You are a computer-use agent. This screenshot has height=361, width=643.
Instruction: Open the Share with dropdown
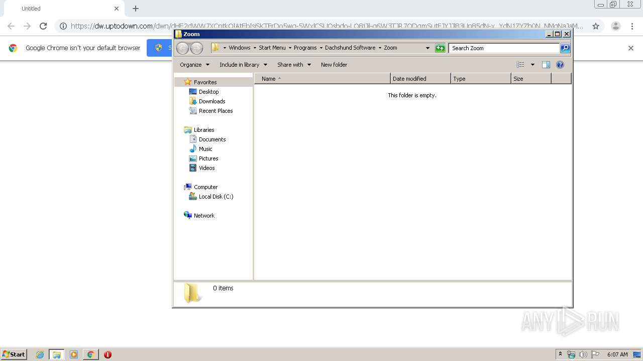click(294, 65)
